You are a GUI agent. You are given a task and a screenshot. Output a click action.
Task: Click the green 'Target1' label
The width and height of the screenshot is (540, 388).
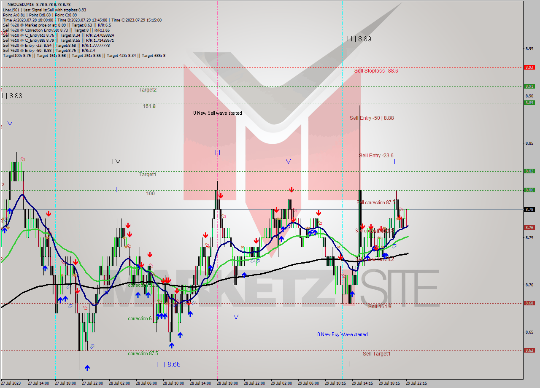pos(148,175)
